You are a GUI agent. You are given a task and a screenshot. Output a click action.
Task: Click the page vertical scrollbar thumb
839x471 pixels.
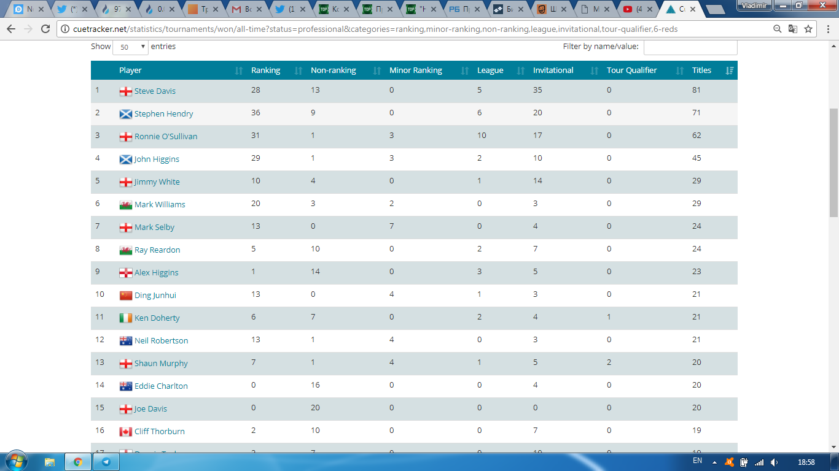coord(834,163)
